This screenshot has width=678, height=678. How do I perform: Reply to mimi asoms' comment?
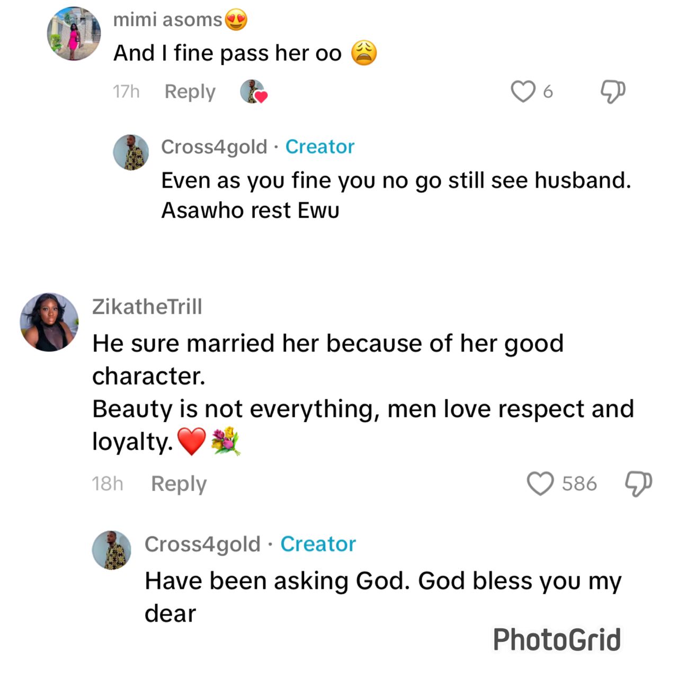[x=190, y=92]
